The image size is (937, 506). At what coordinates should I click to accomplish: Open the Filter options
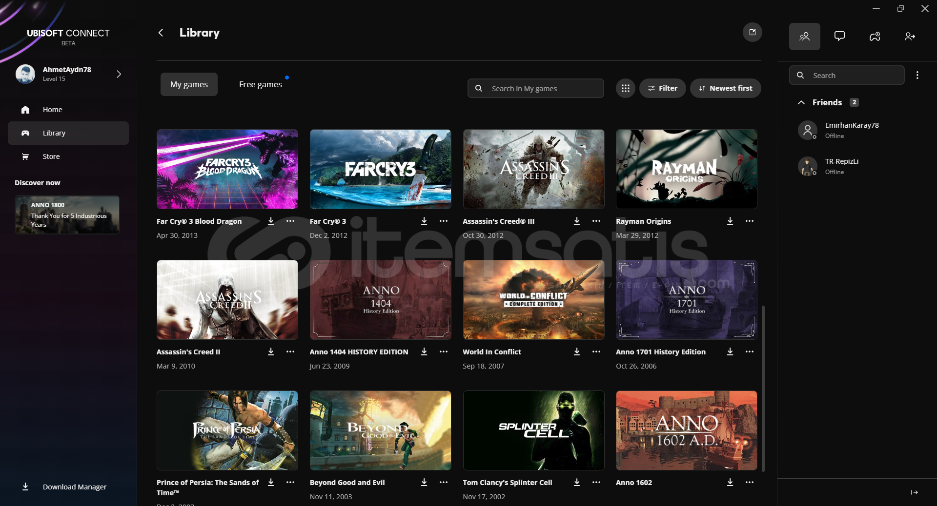[662, 88]
